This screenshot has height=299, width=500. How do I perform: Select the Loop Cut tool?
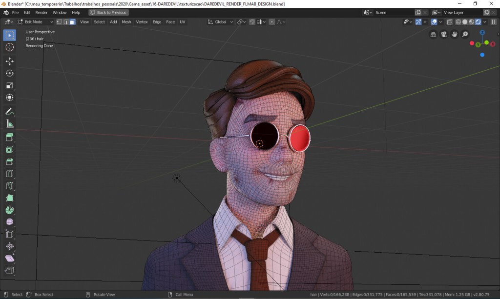point(9,174)
